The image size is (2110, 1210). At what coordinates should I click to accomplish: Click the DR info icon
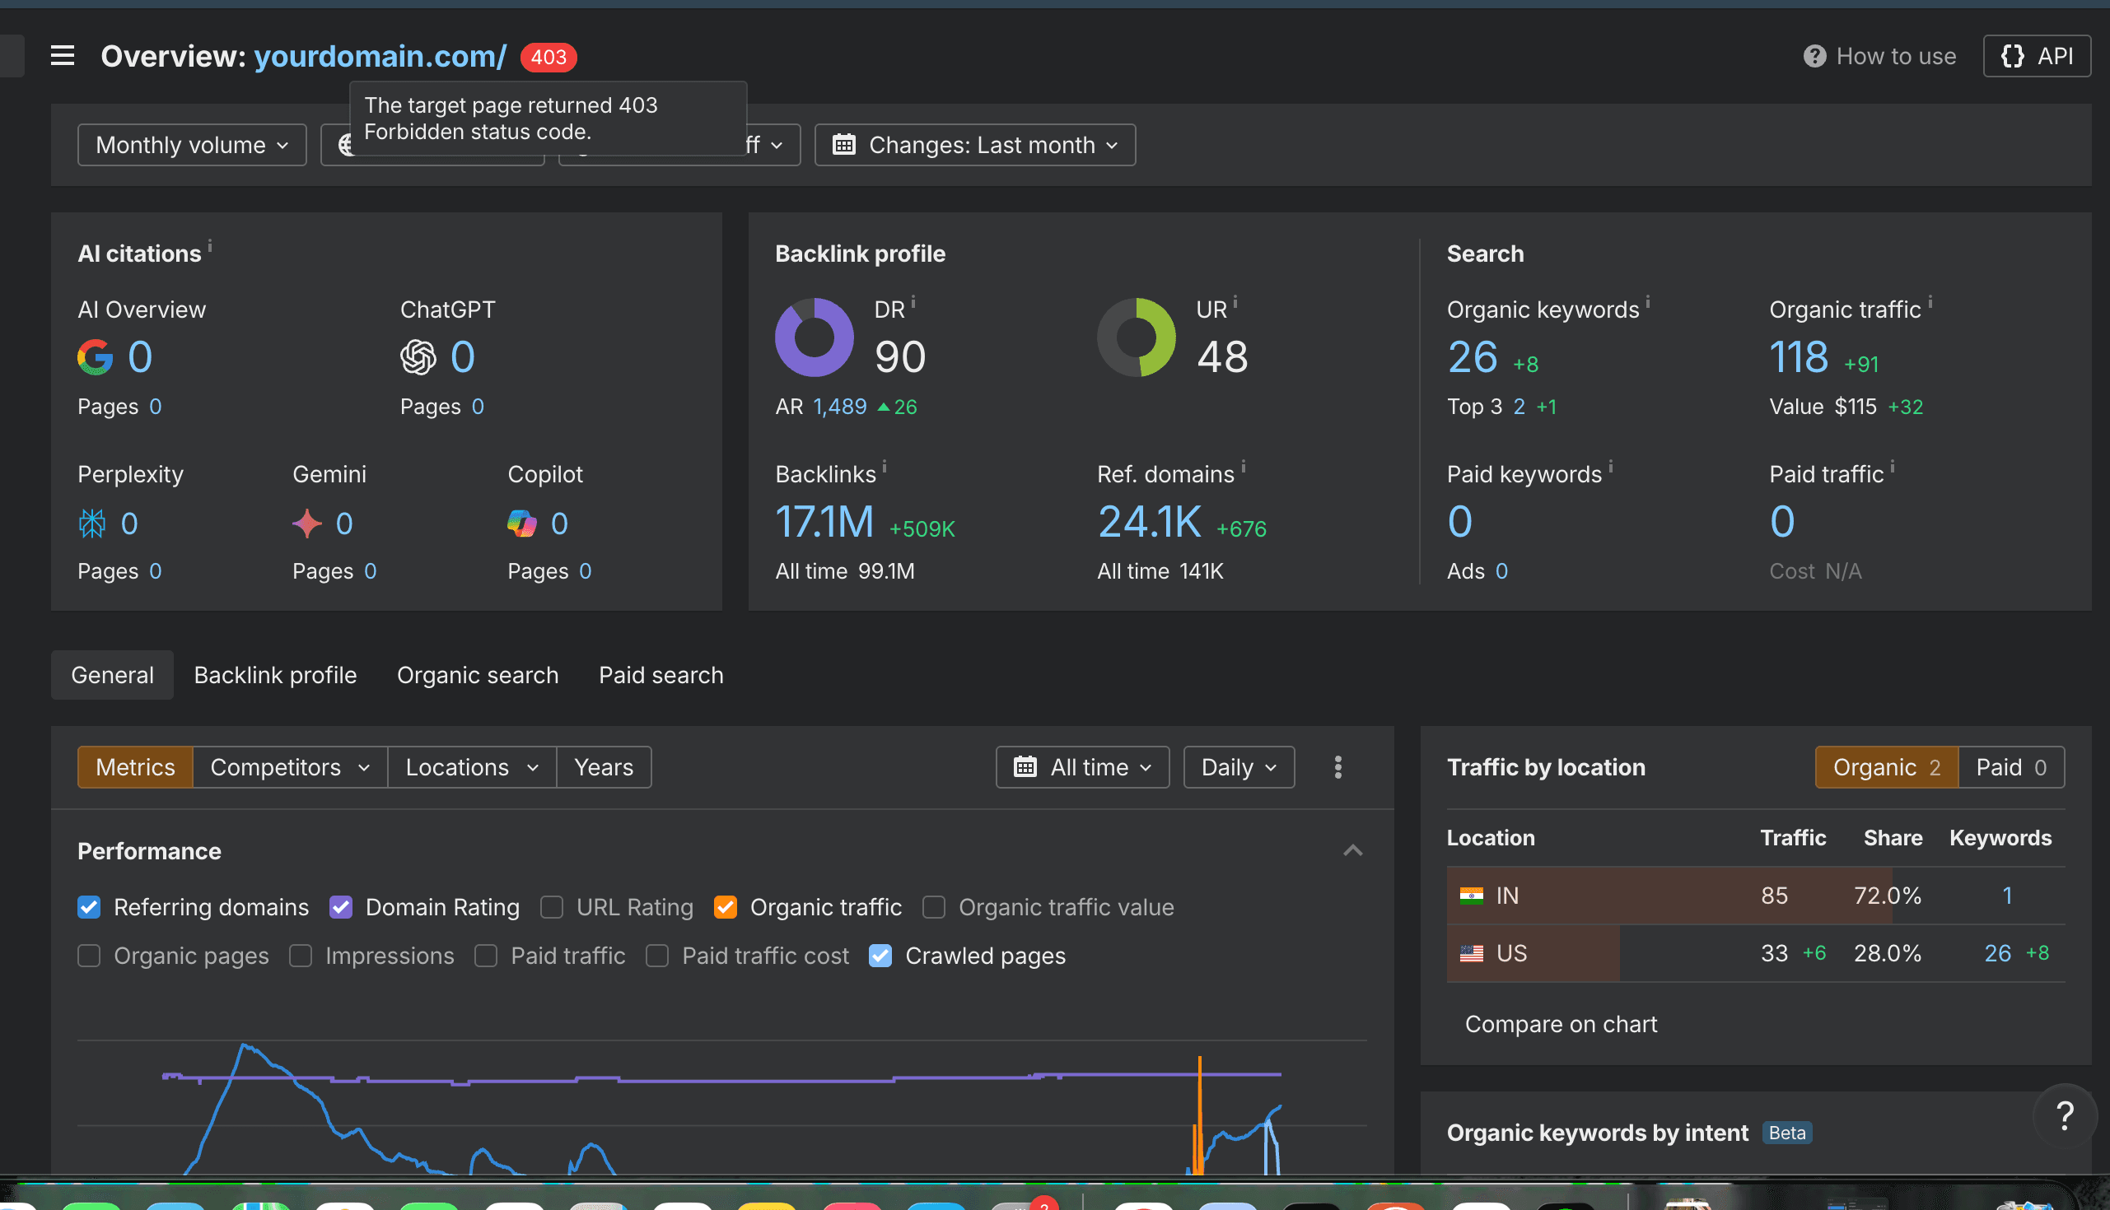[x=913, y=301]
